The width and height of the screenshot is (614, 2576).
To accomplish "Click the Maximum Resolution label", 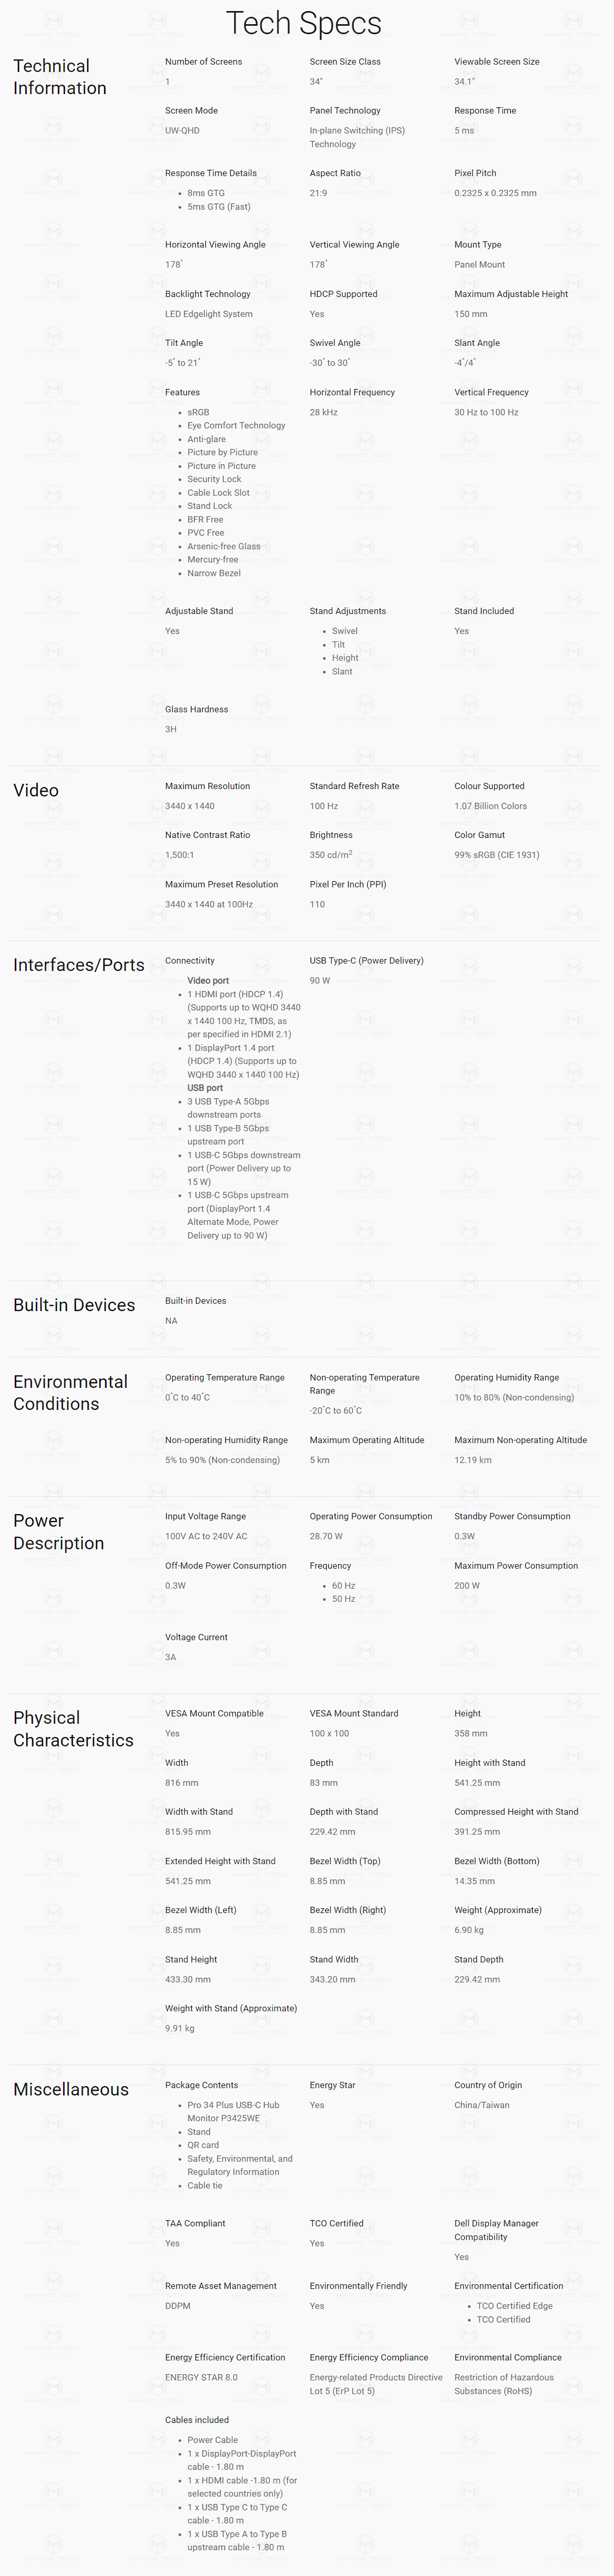I will pos(207,786).
